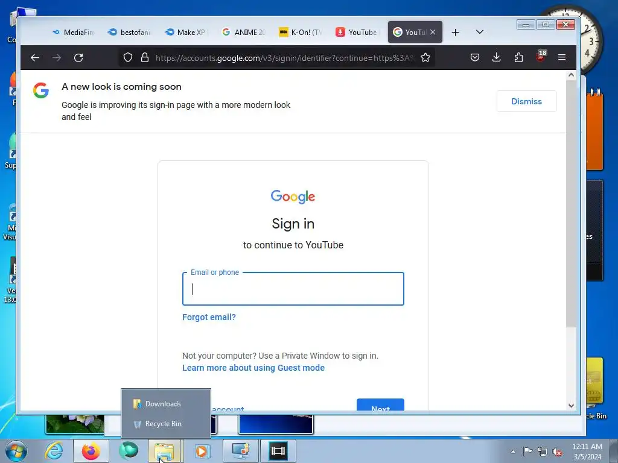Open the tracking protection shield icon
The width and height of the screenshot is (618, 463).
tap(128, 57)
